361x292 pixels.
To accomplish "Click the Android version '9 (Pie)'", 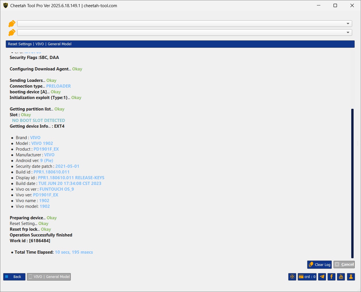I will coord(47,161).
